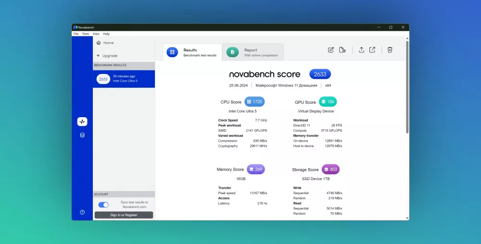481x244 pixels.
Task: Switch to the Results tab
Action: [x=192, y=52]
